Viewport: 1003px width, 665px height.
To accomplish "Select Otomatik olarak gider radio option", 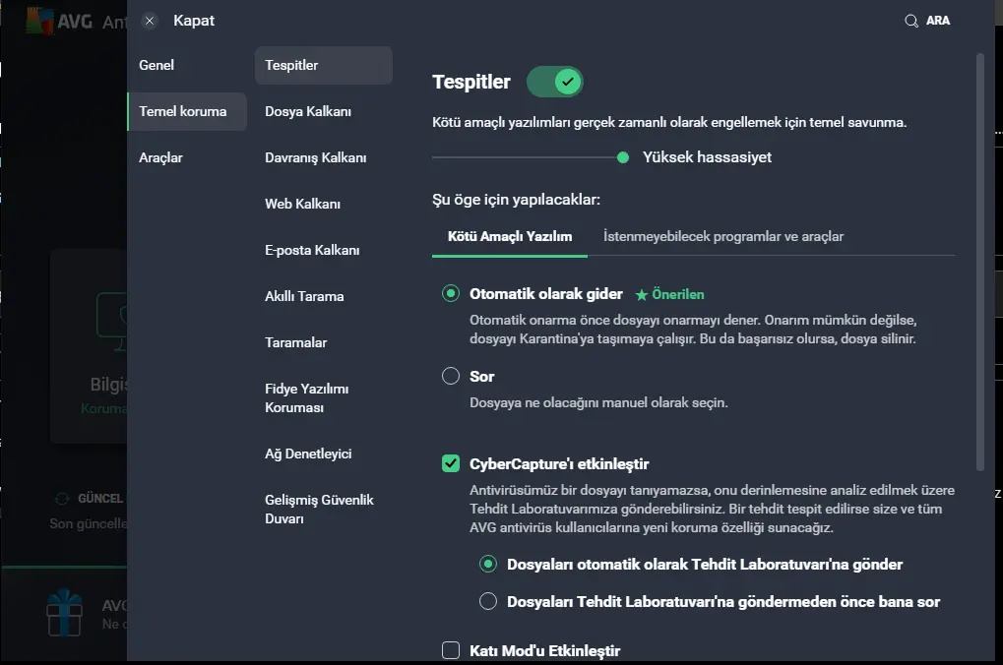I will [451, 293].
